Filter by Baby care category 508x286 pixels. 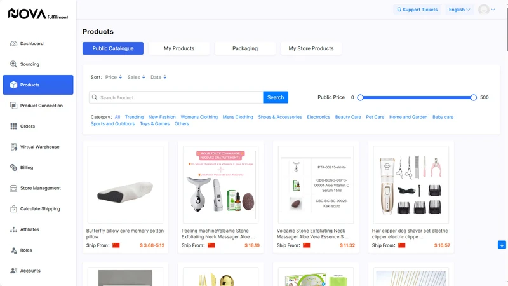coord(443,117)
